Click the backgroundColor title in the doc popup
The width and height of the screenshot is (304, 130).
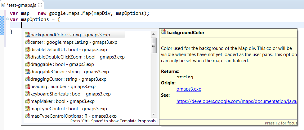[186, 33]
